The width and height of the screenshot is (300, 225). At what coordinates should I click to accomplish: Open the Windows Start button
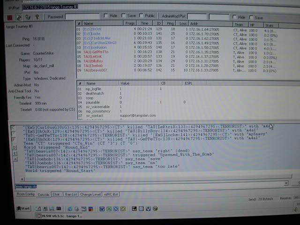click(23, 208)
